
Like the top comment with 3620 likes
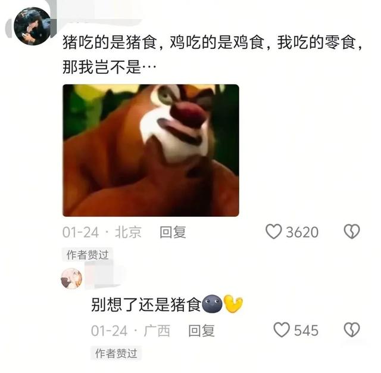273,231
